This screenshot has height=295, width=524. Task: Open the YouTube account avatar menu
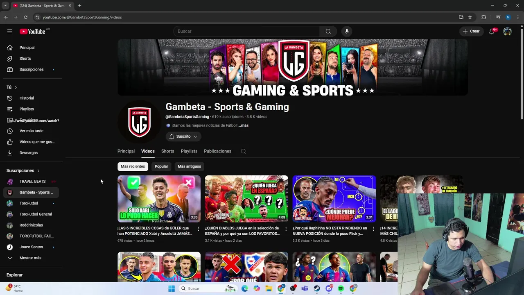(x=507, y=31)
